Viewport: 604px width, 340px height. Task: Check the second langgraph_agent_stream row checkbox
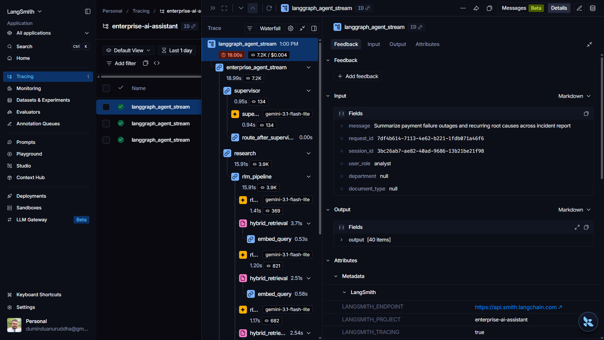coord(106,123)
